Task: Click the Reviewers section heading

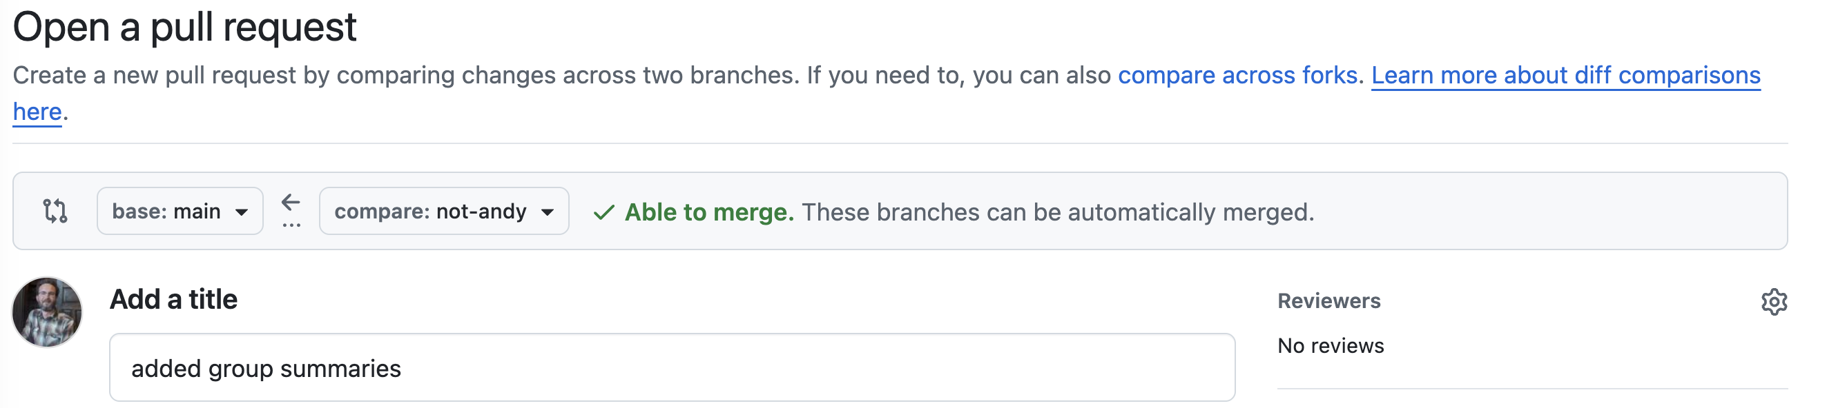Action: tap(1328, 301)
